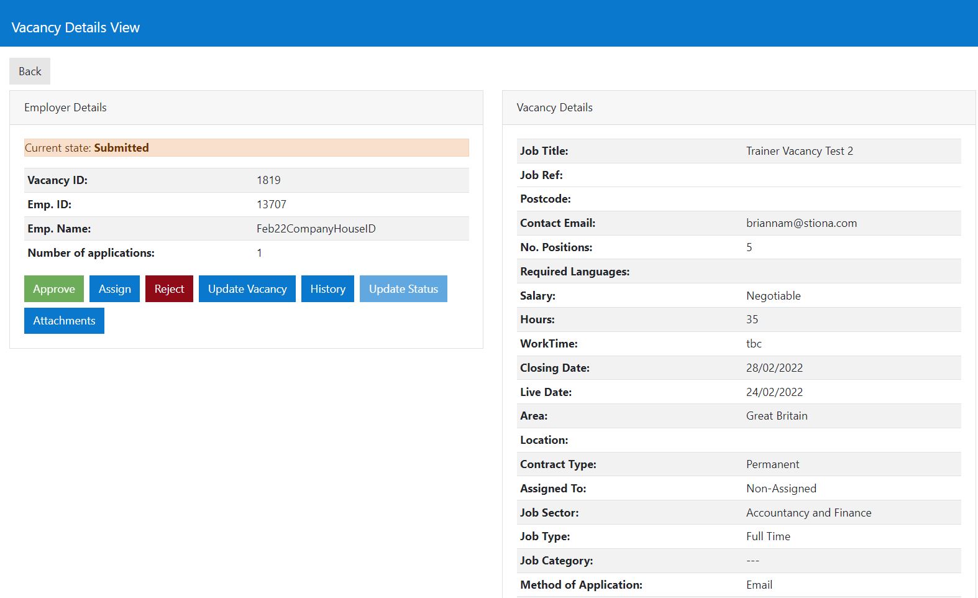Open the Assign action

point(114,289)
